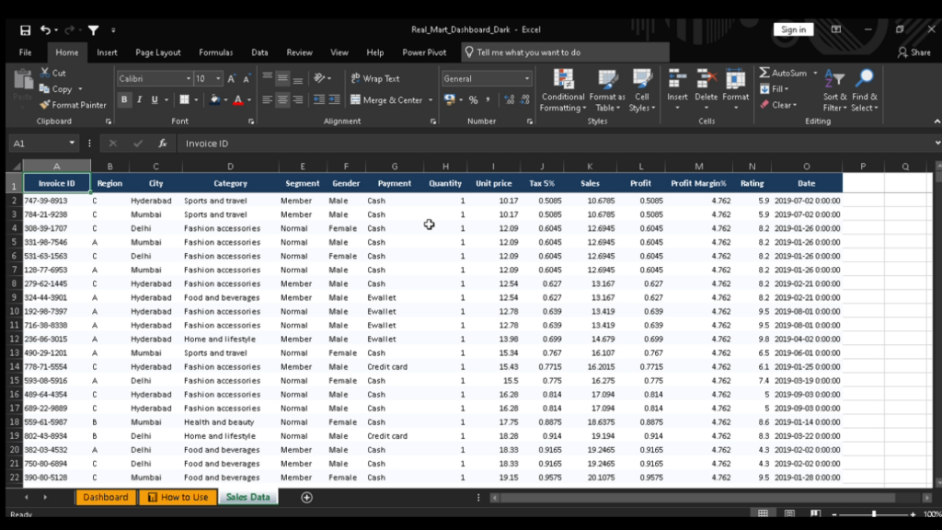Click the formula bar showing Invoice ID
The width and height of the screenshot is (942, 530).
(556, 144)
